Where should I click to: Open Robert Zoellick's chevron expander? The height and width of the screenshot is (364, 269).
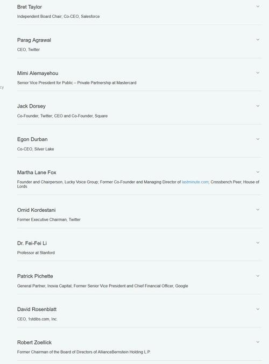click(x=258, y=342)
